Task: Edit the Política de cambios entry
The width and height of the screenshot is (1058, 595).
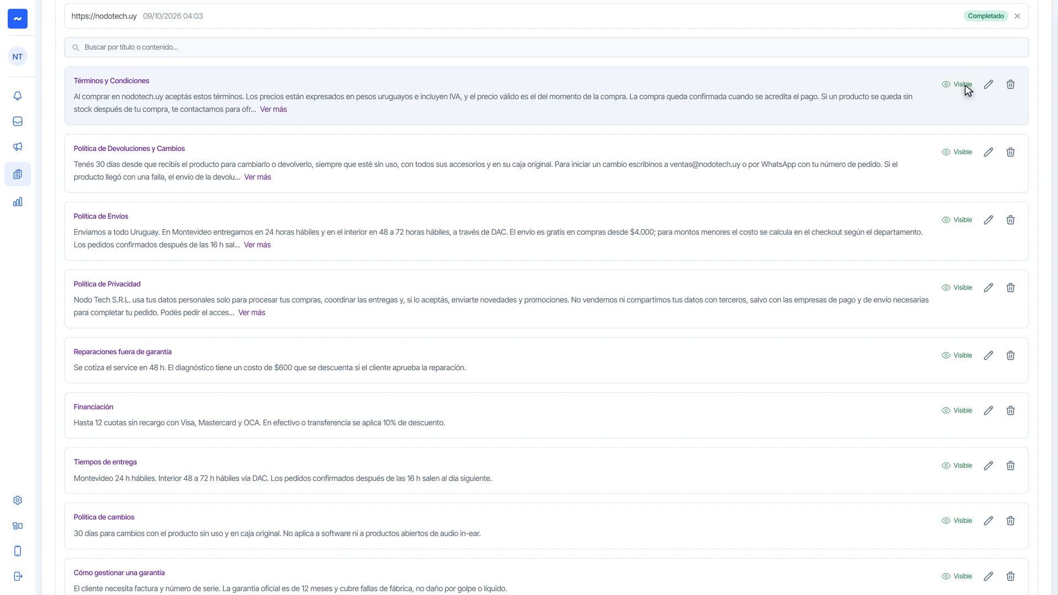Action: 989,521
